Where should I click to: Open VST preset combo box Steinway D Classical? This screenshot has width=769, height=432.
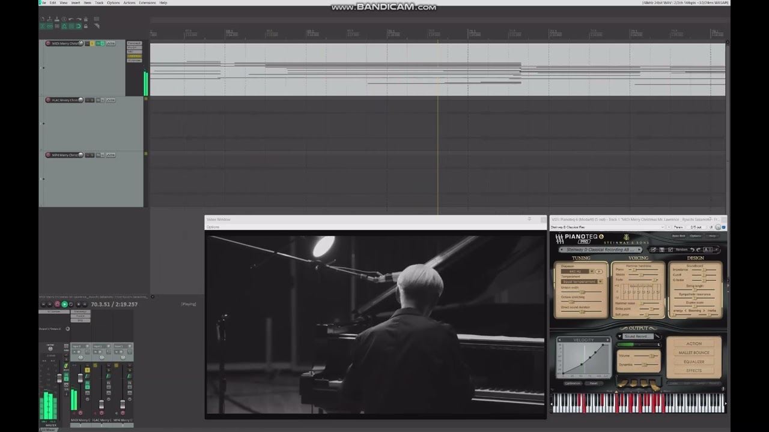tap(607, 227)
